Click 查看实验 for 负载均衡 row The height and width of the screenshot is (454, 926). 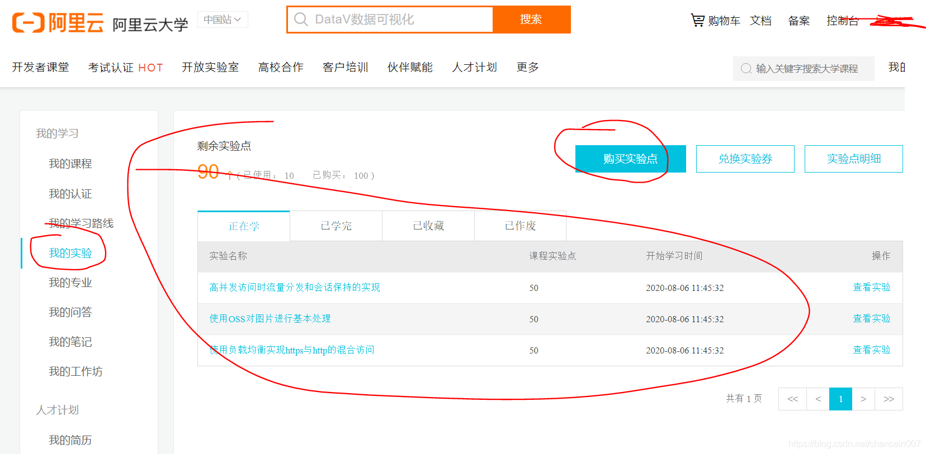(x=871, y=350)
